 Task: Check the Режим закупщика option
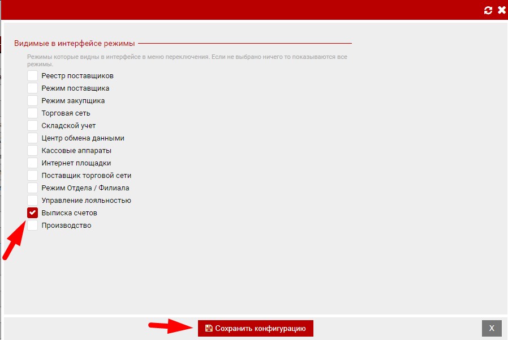click(x=33, y=100)
